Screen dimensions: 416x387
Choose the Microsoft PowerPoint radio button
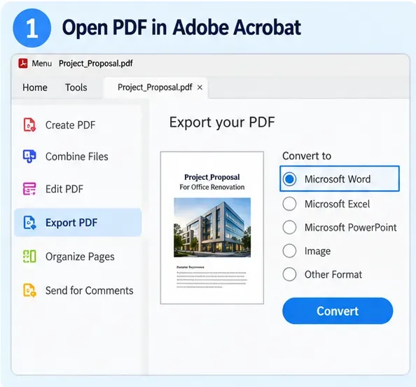point(289,227)
